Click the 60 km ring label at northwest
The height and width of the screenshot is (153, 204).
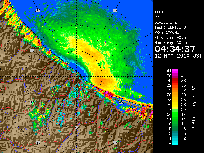38,10
